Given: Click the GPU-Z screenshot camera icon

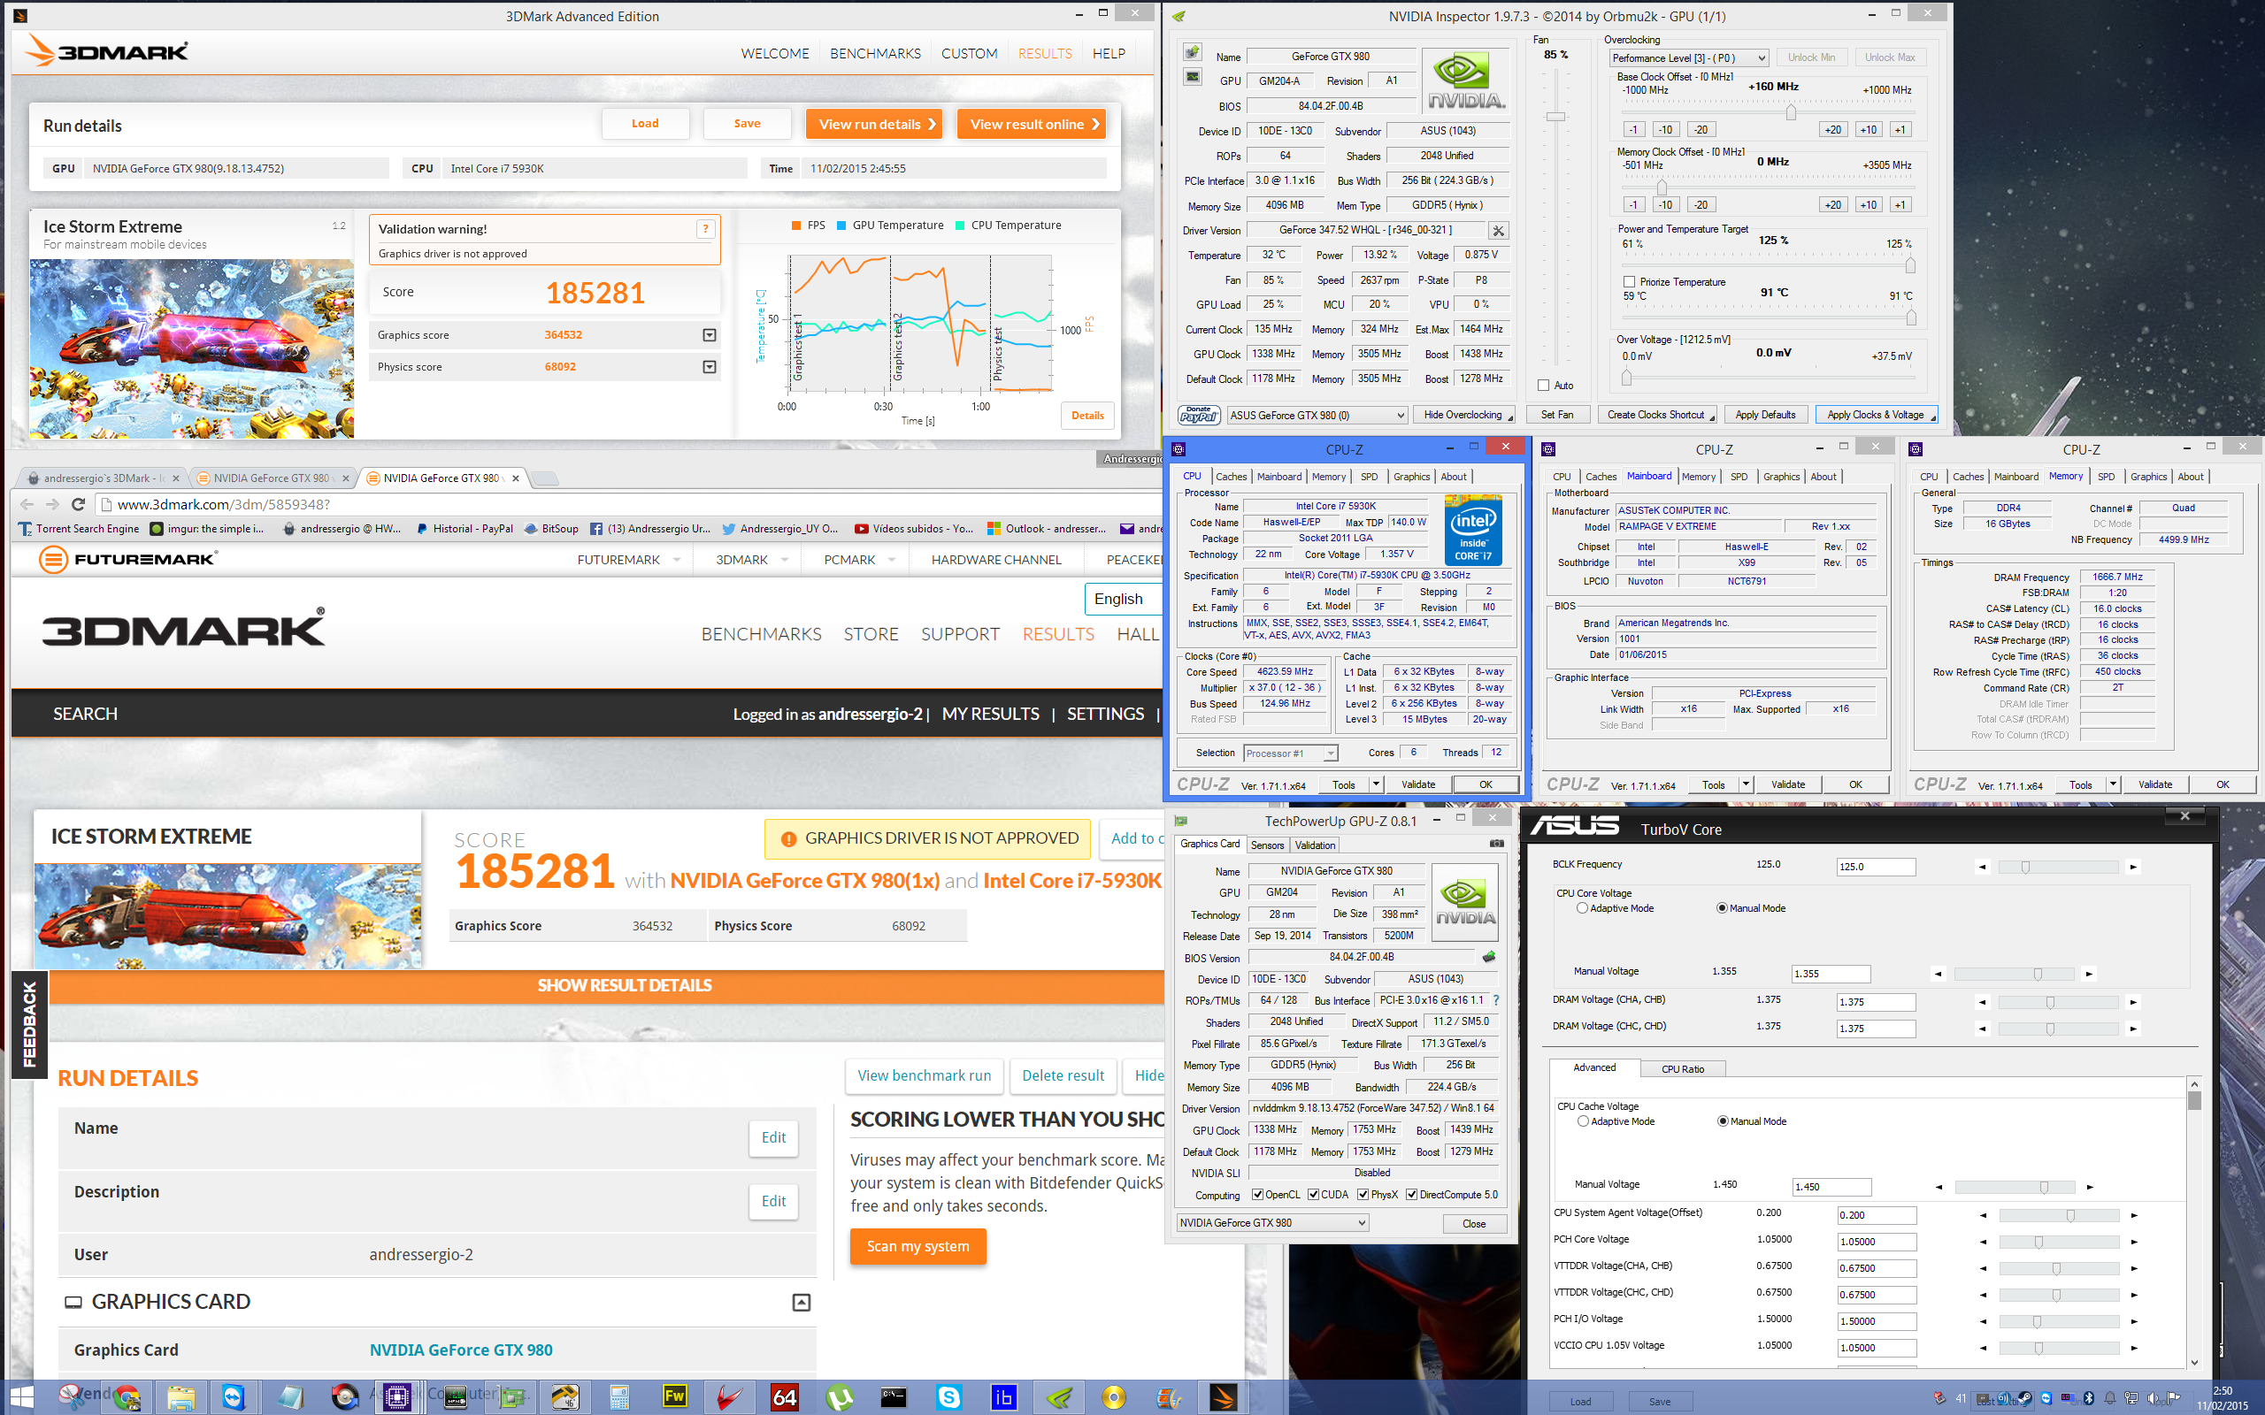Looking at the screenshot, I should 1497,843.
